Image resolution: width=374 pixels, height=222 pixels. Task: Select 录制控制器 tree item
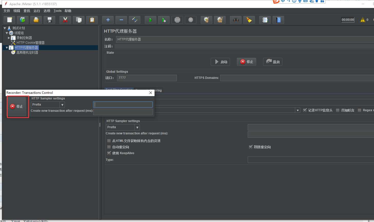coord(24,38)
